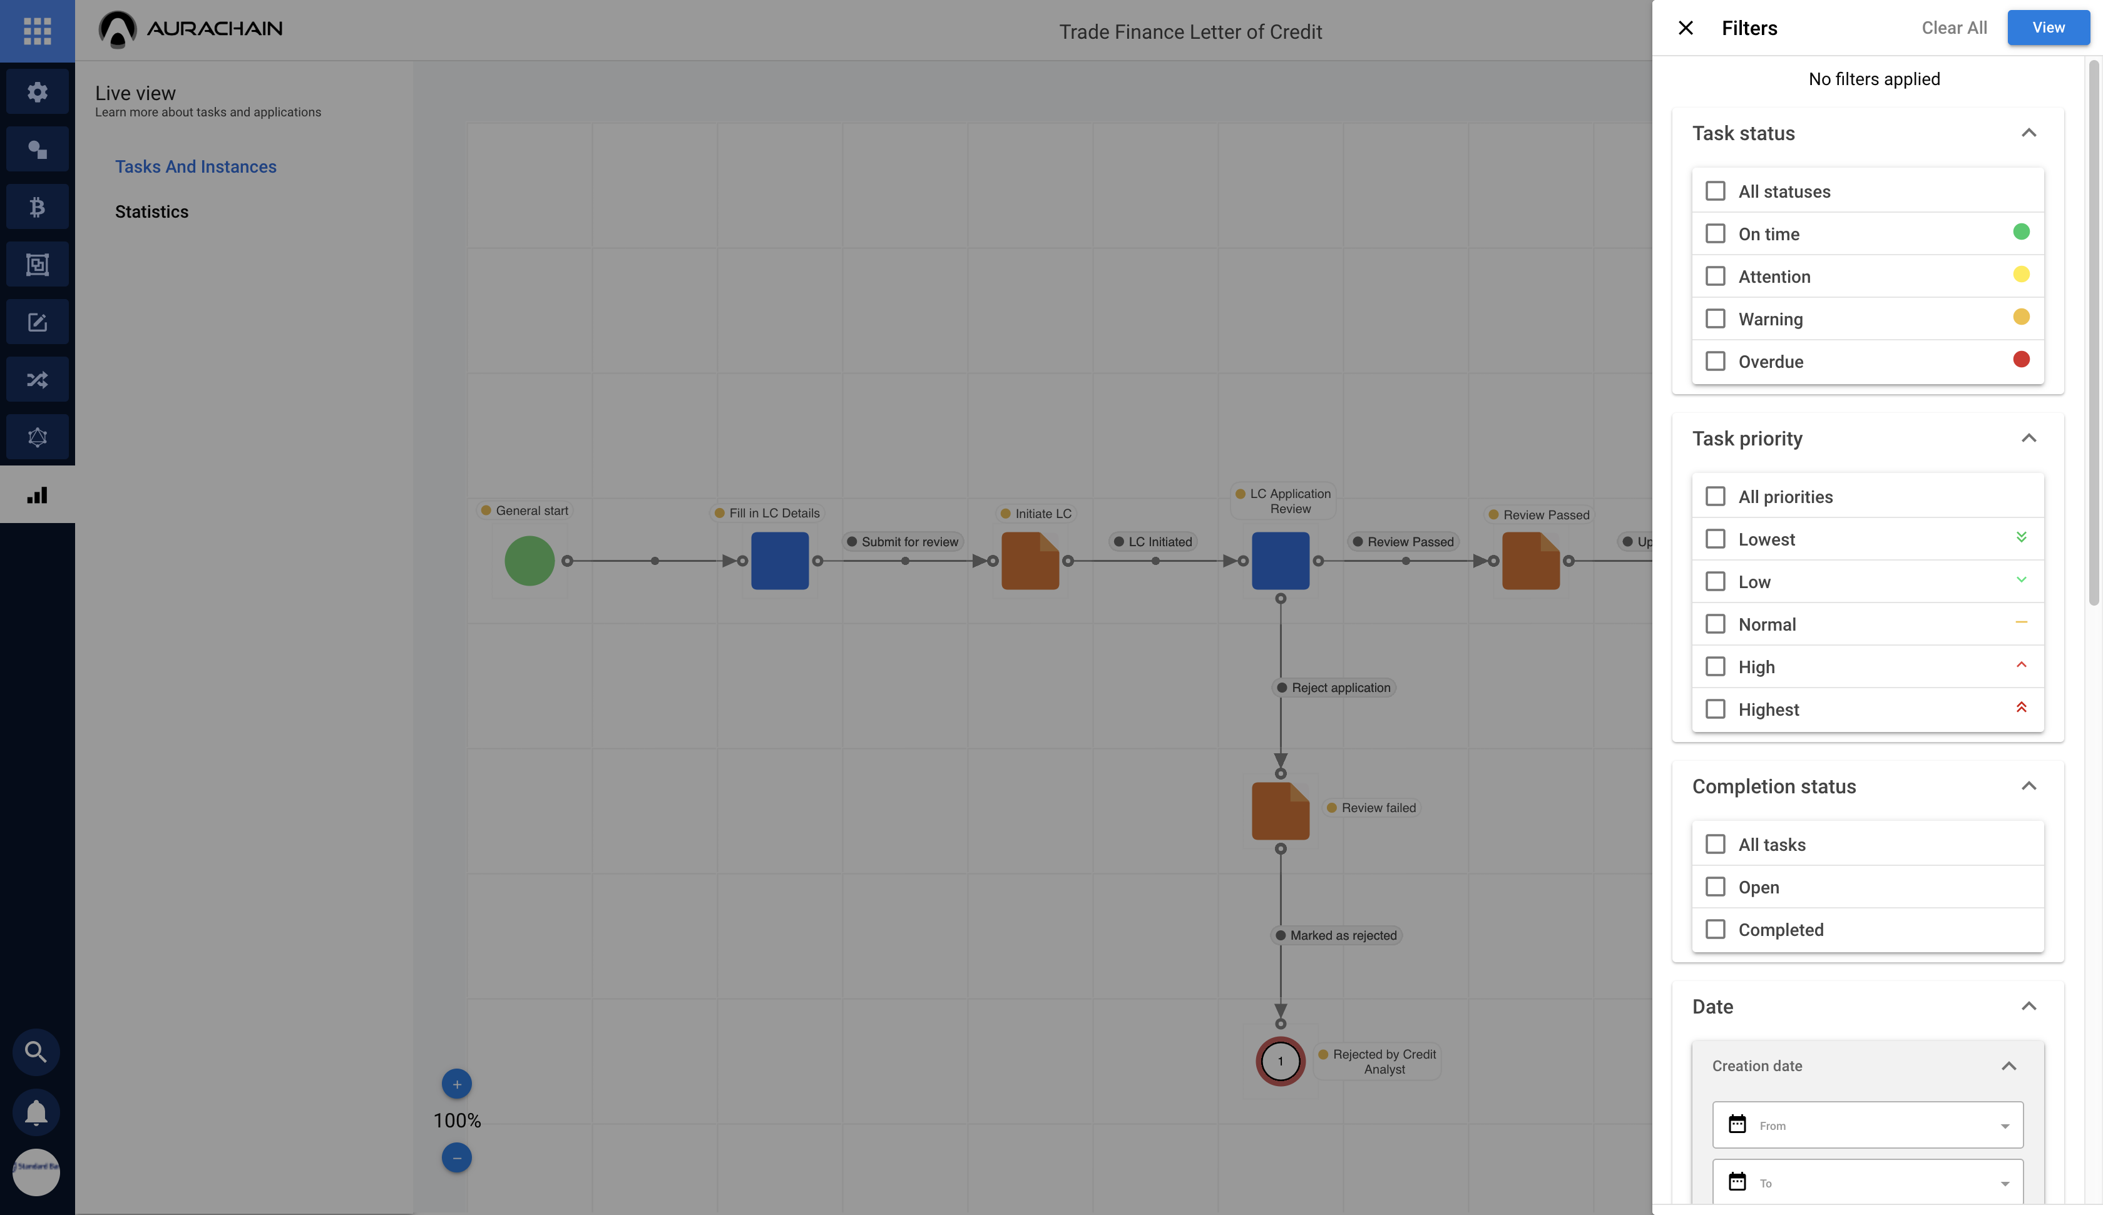Screen dimensions: 2103x1215
Task: Open the apps grid menu icon
Action: pyautogui.click(x=37, y=31)
